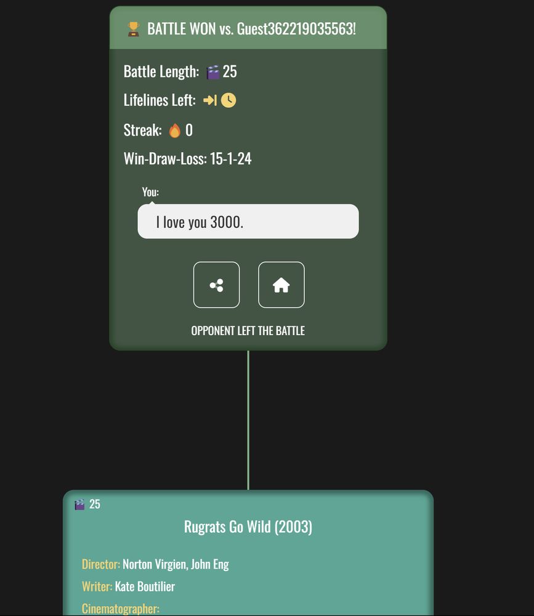Click writer name 'Kate Boutilier'
Screen dimensions: 534x616
tap(145, 586)
